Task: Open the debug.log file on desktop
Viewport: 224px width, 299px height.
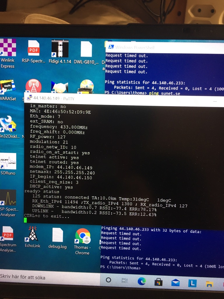Action: point(57,235)
